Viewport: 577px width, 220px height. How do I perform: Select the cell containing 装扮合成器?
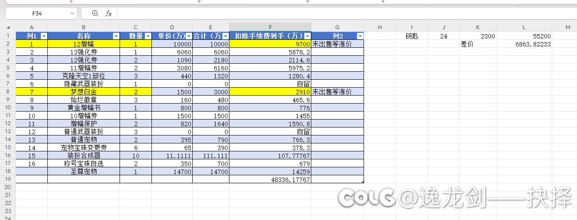(x=84, y=155)
